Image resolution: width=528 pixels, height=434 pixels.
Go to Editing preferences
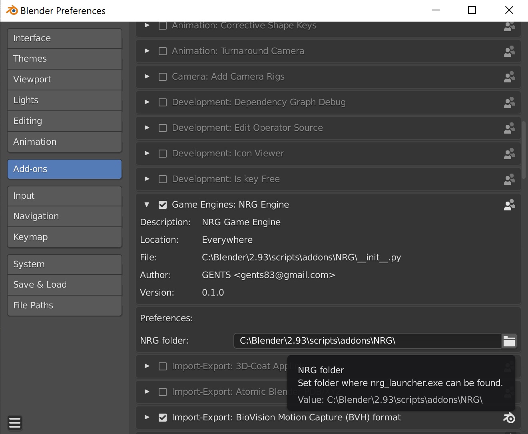pos(64,121)
